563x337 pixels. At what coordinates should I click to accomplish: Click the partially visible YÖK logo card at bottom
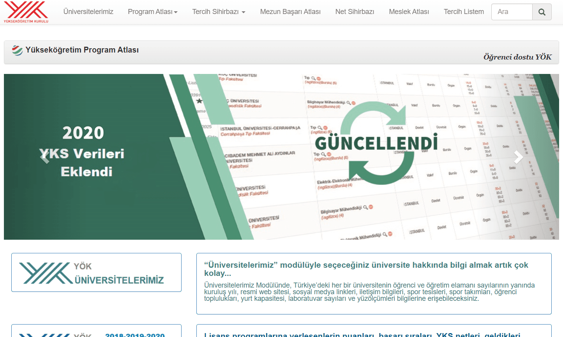coord(96,333)
